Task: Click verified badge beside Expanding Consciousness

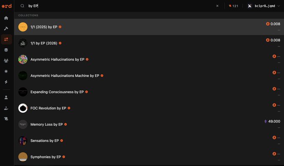Action: click(x=87, y=92)
